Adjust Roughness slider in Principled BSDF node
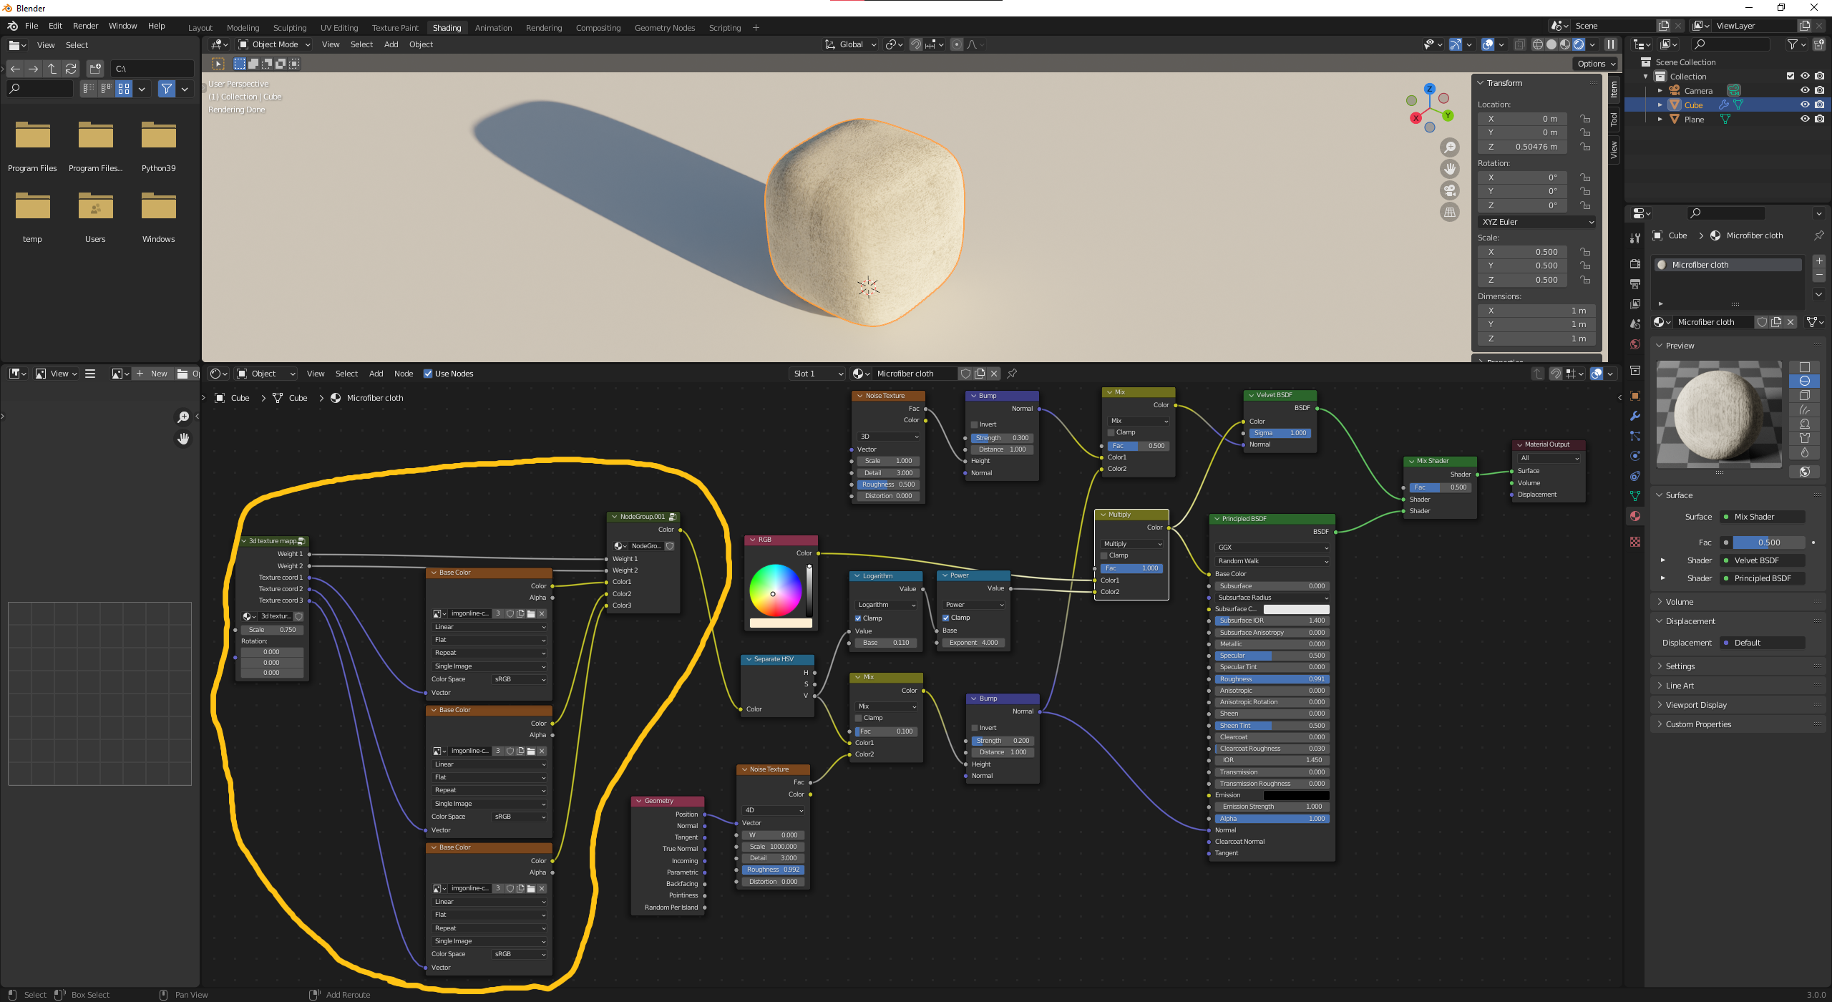The image size is (1832, 1002). tap(1272, 679)
